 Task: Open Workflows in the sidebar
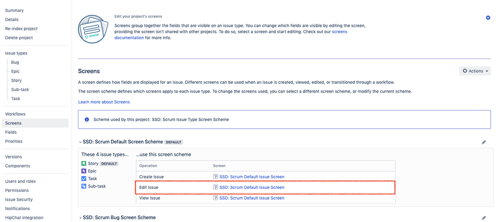coord(15,114)
